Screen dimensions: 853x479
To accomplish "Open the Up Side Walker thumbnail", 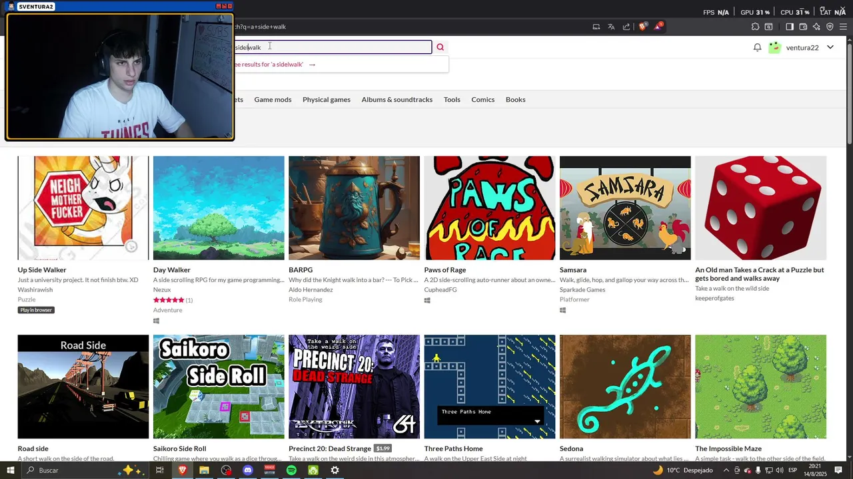I will [83, 208].
